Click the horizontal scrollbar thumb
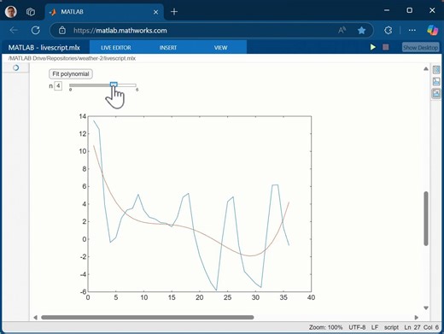Viewport: 444px width, 334px height. coord(148,317)
